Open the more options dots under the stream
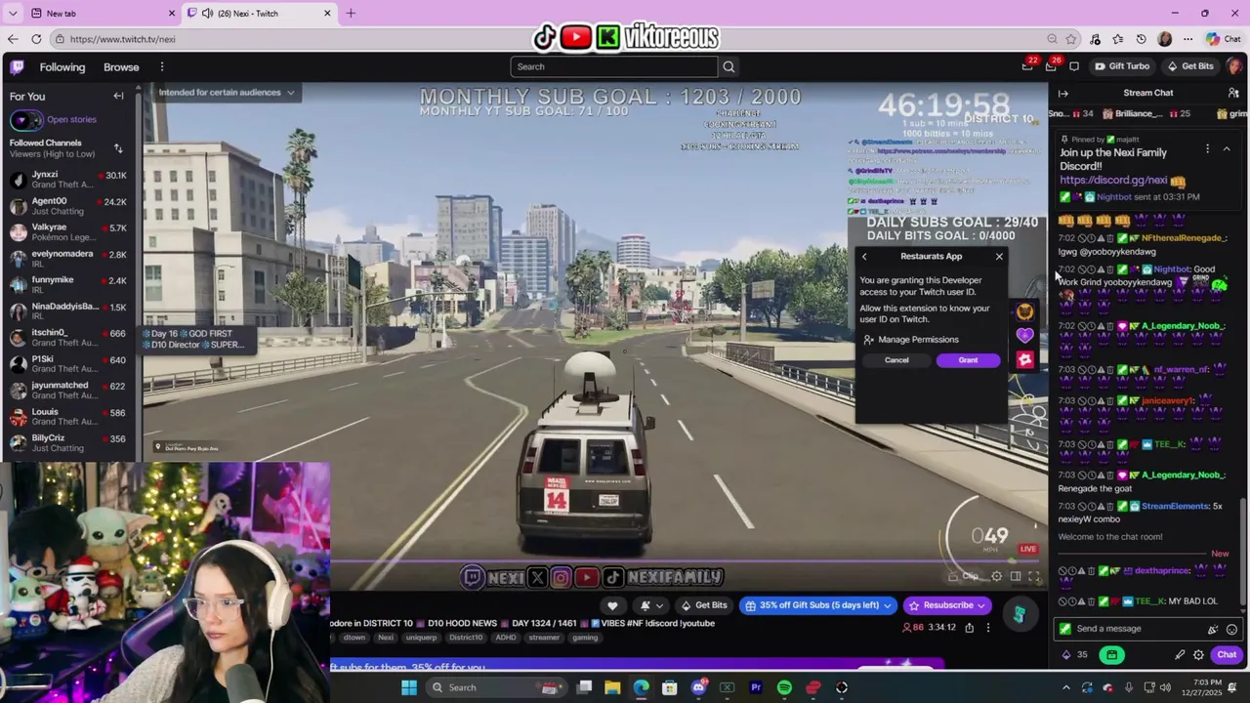Image resolution: width=1250 pixels, height=703 pixels. [988, 627]
